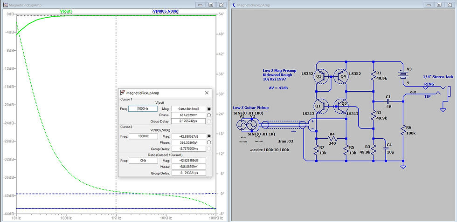Click Cursor 2 Freq input field
The width and height of the screenshot is (457, 222).
(x=143, y=136)
